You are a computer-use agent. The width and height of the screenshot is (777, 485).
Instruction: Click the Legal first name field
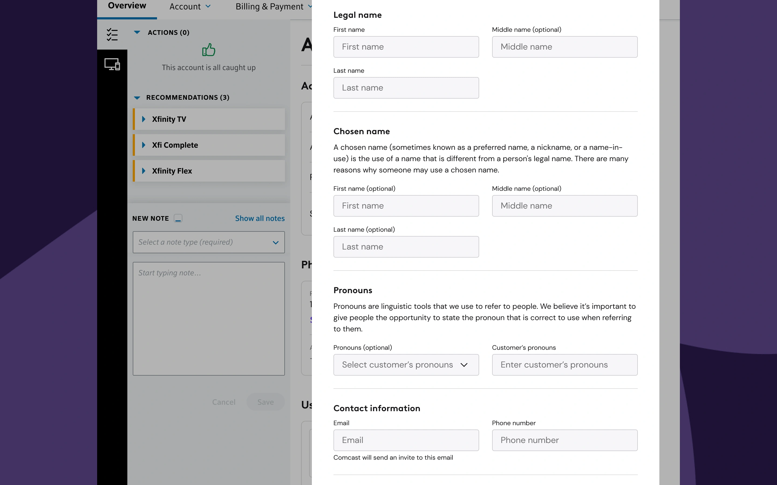tap(406, 47)
